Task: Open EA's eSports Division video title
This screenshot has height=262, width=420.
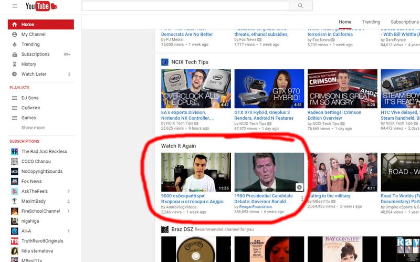Action: (187, 115)
